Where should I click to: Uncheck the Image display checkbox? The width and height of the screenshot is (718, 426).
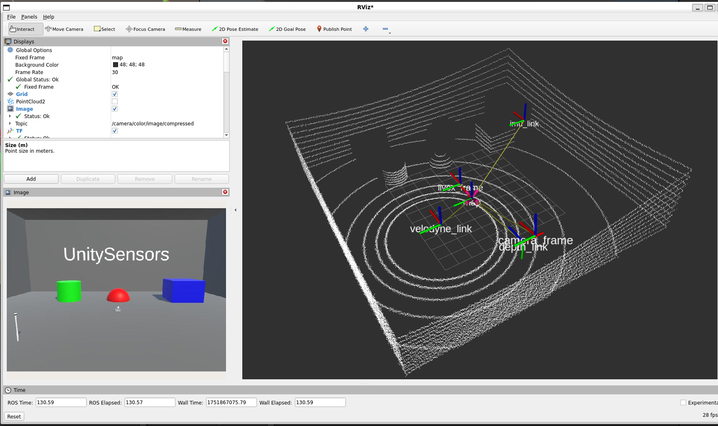tap(115, 109)
